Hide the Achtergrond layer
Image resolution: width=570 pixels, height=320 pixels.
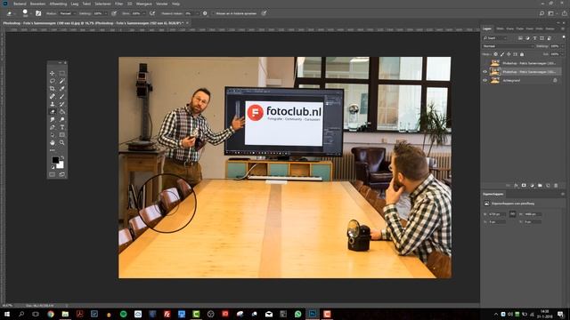(484, 81)
